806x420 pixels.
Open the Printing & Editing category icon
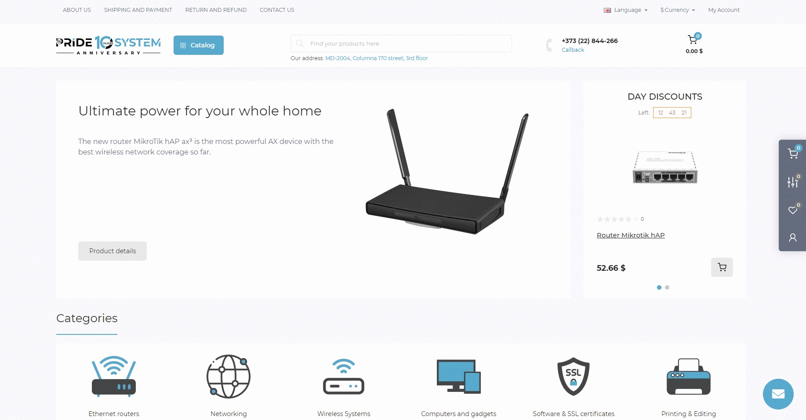(688, 377)
